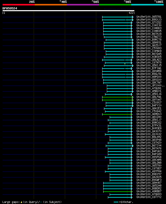Click the orange ~40% identity legend bar
Viewport: 166px width, 204px height.
point(51,5)
